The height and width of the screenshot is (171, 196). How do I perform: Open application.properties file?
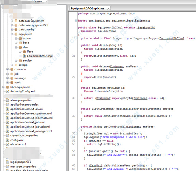24,105
